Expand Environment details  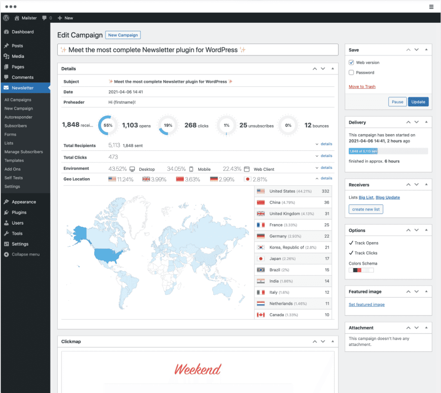(x=324, y=167)
